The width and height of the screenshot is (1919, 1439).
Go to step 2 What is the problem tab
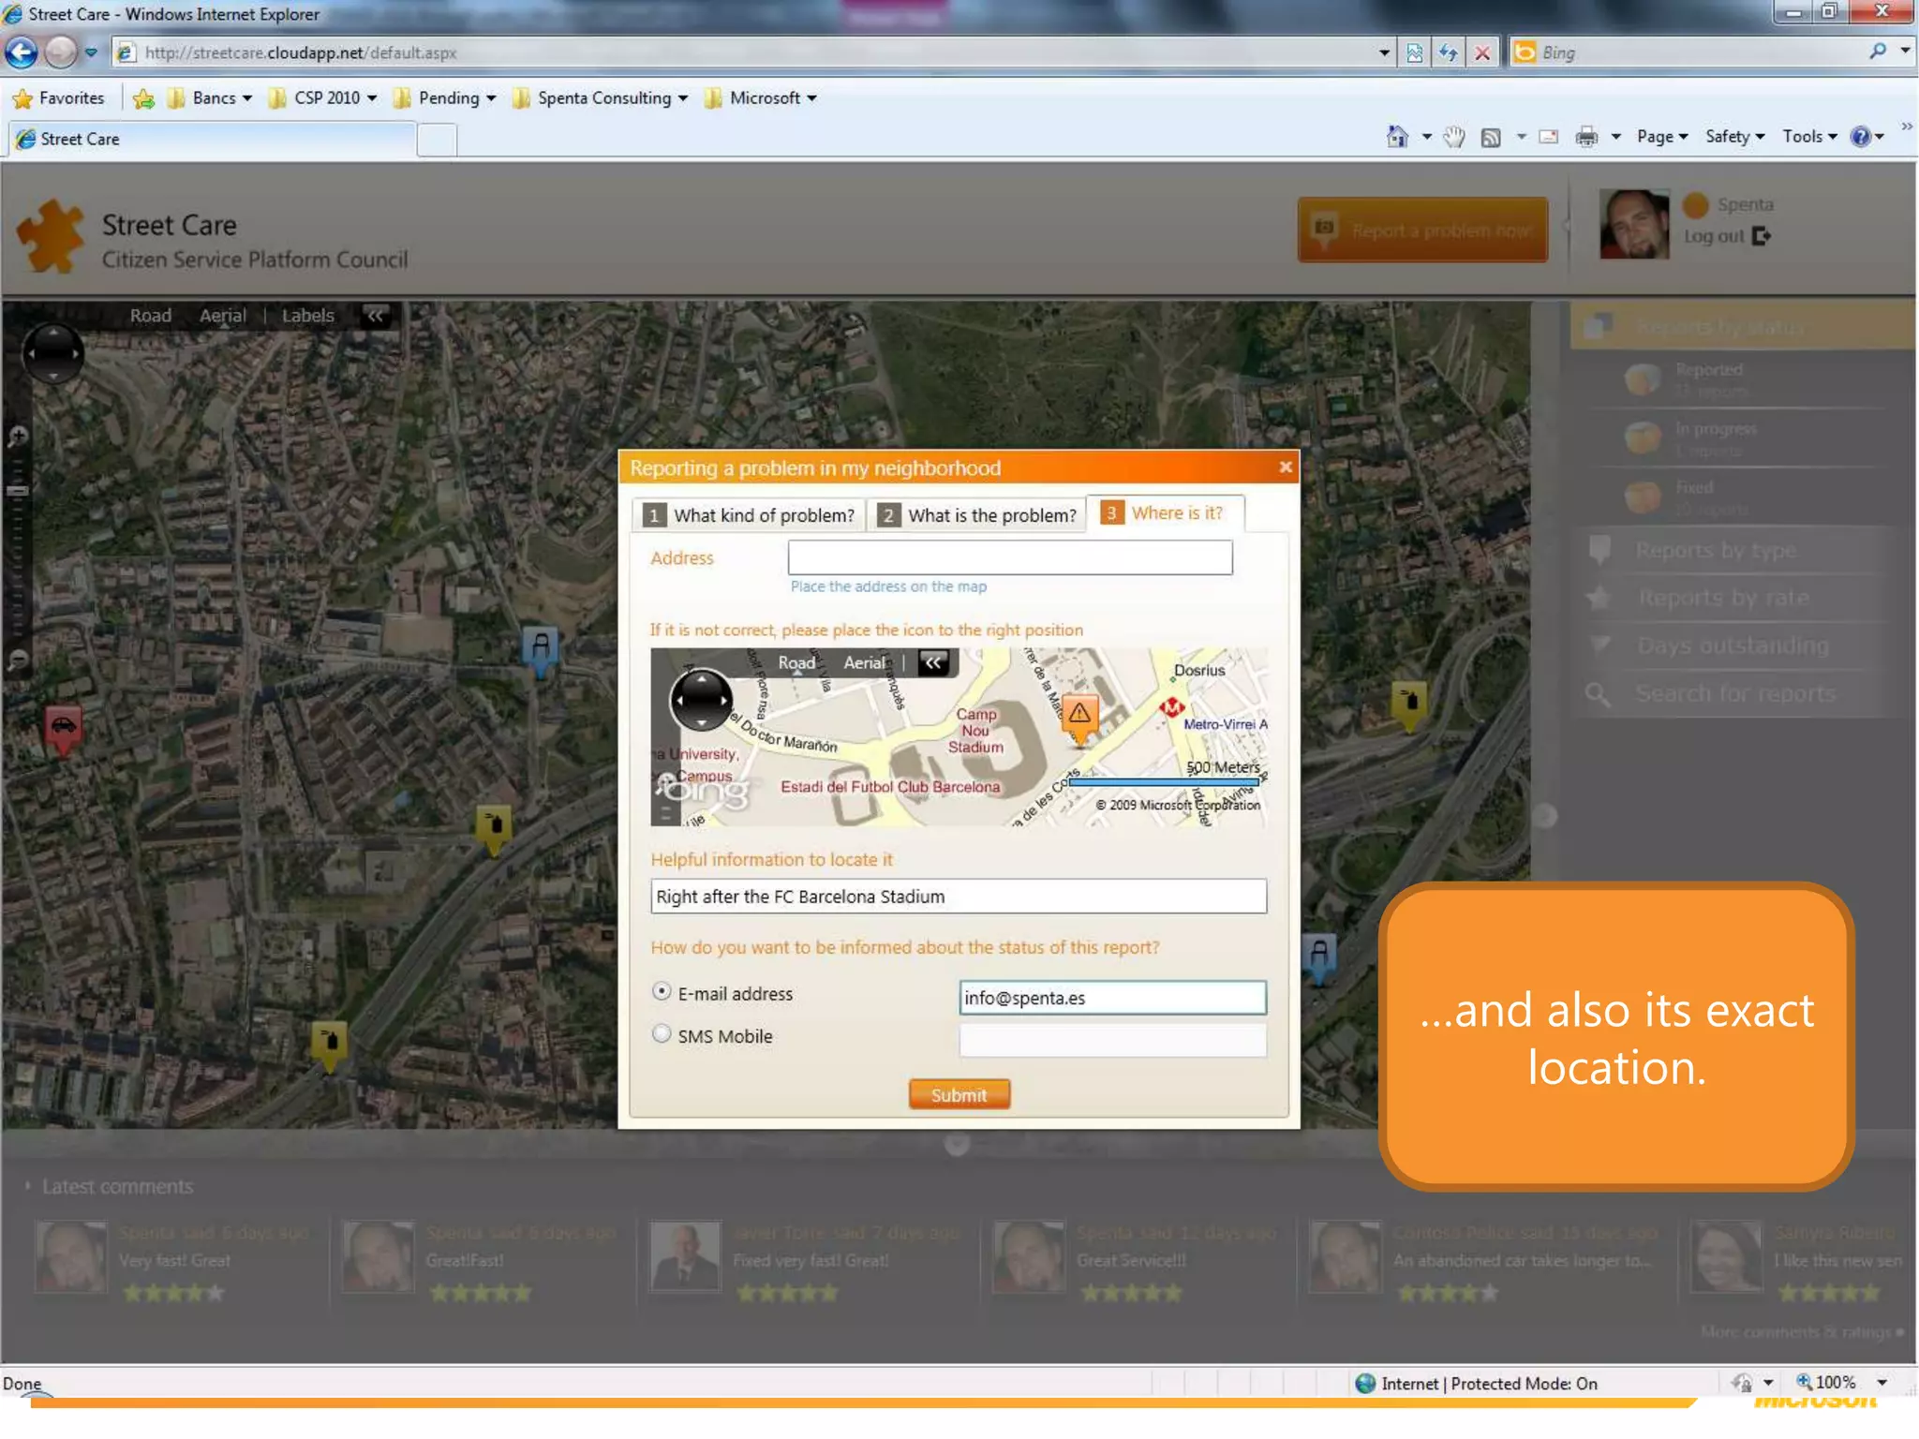tap(976, 515)
